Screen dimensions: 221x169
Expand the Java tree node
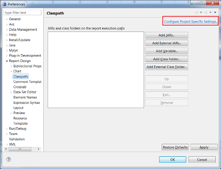7,45
